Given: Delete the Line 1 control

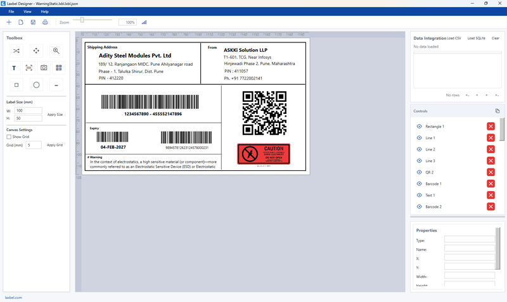Looking at the screenshot, I should (x=491, y=138).
